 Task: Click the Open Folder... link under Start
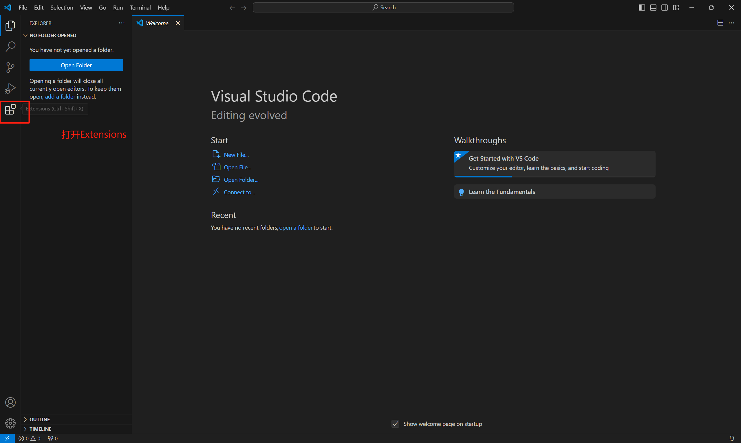pos(241,180)
